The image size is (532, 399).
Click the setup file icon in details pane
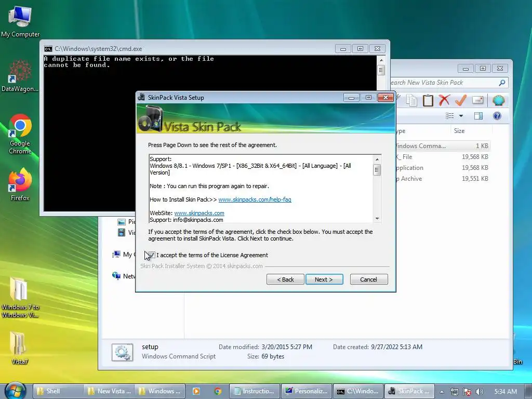(122, 352)
